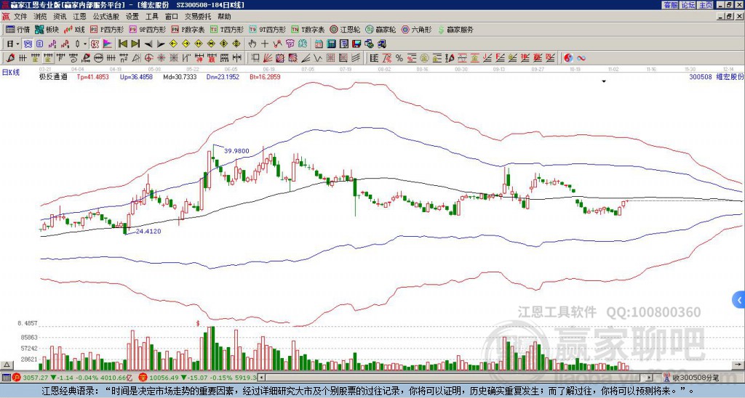Open the calendar icon showing 21
The image size is (745, 398).
point(319,44)
